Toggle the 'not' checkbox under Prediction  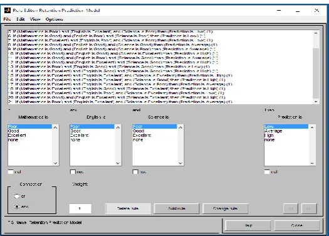click(267, 172)
